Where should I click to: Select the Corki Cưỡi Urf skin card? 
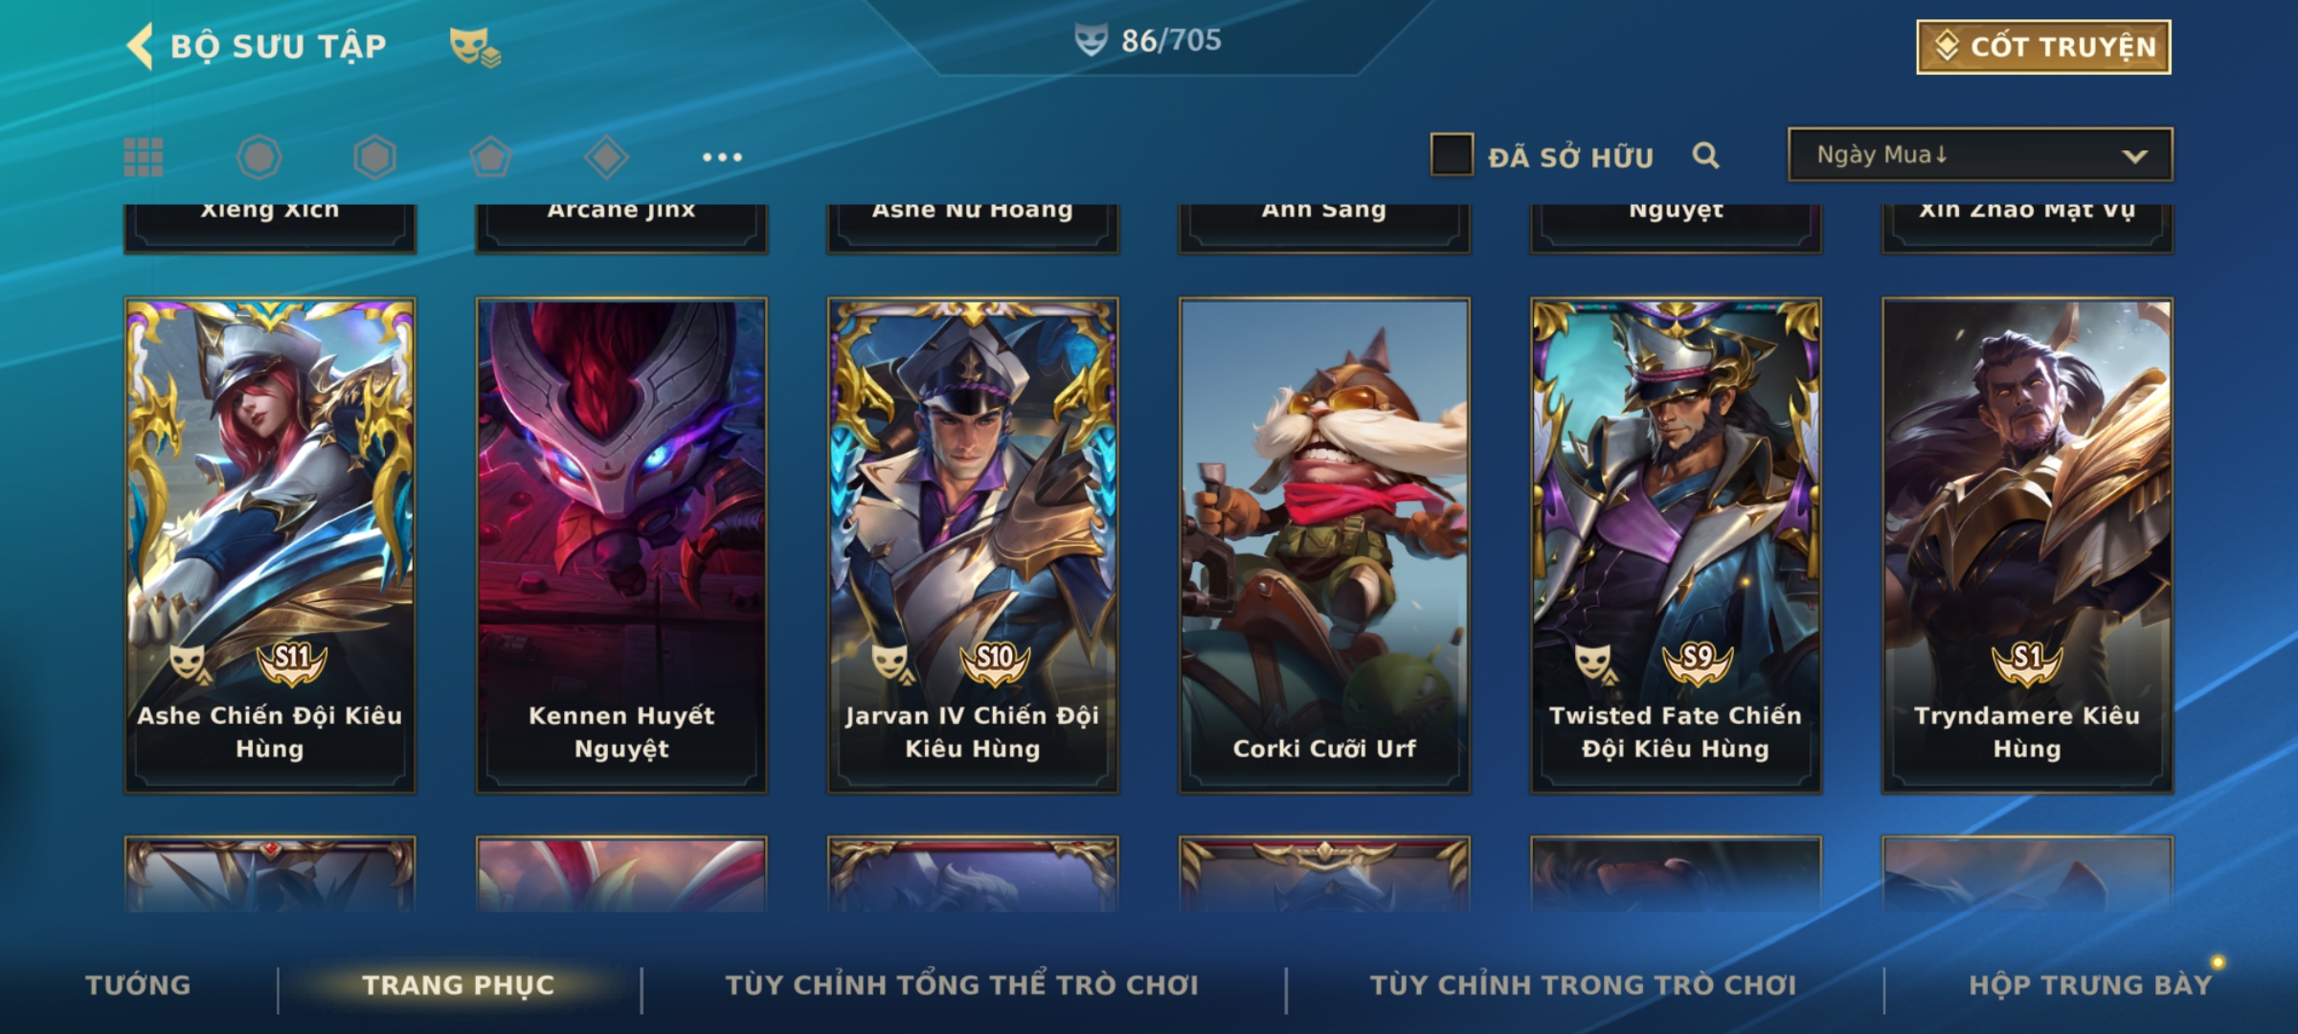click(1324, 545)
